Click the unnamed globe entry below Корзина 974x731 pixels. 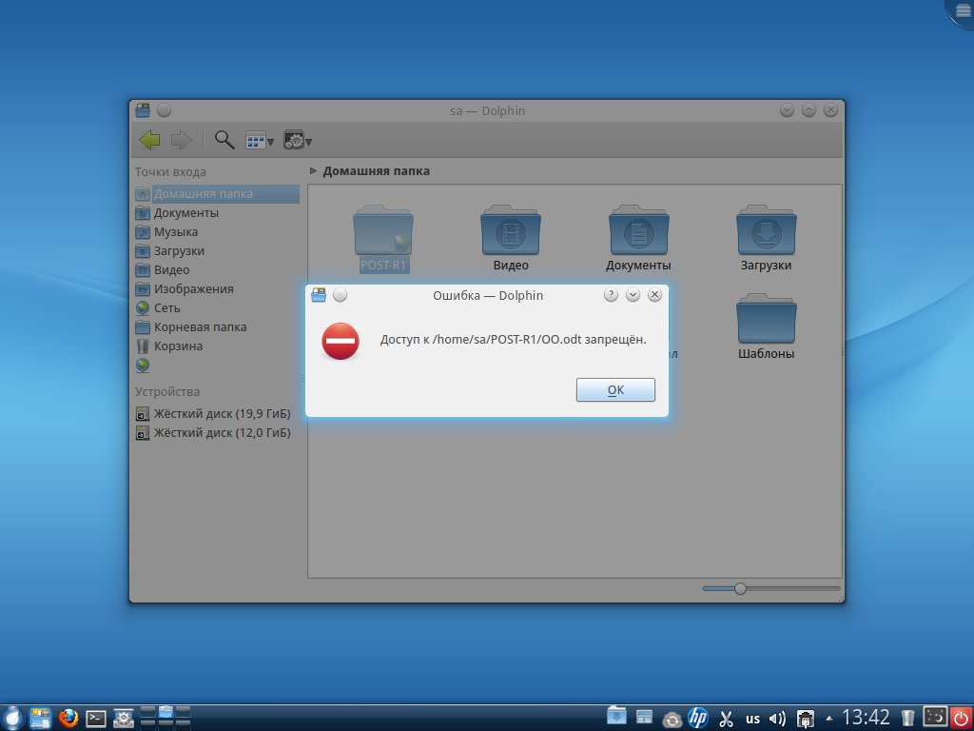143,365
